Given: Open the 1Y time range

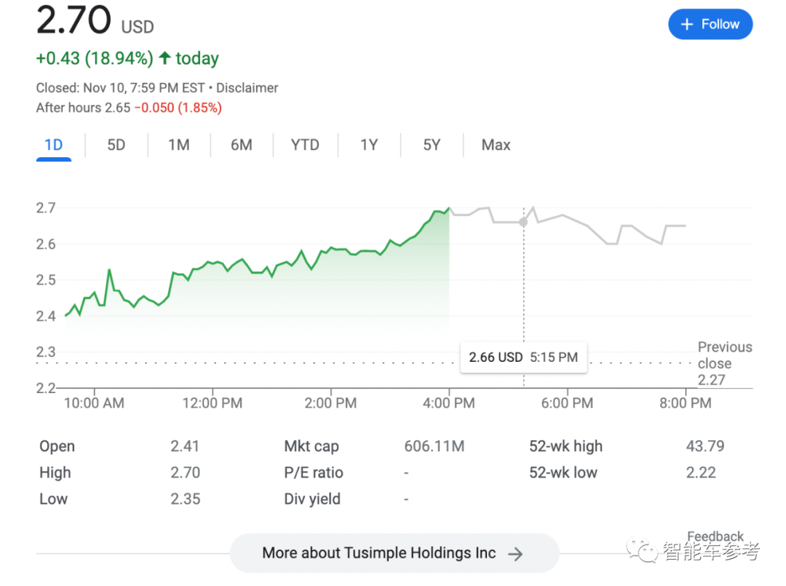Looking at the screenshot, I should [369, 145].
